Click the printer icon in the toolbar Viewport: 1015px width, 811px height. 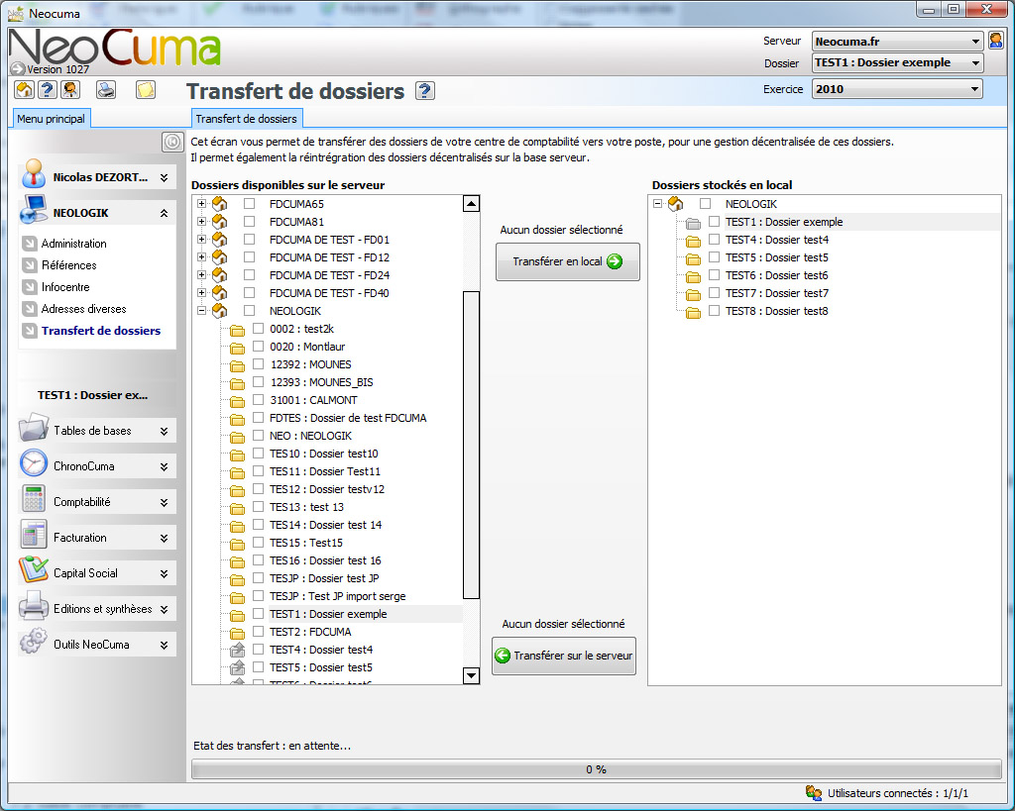[x=106, y=89]
